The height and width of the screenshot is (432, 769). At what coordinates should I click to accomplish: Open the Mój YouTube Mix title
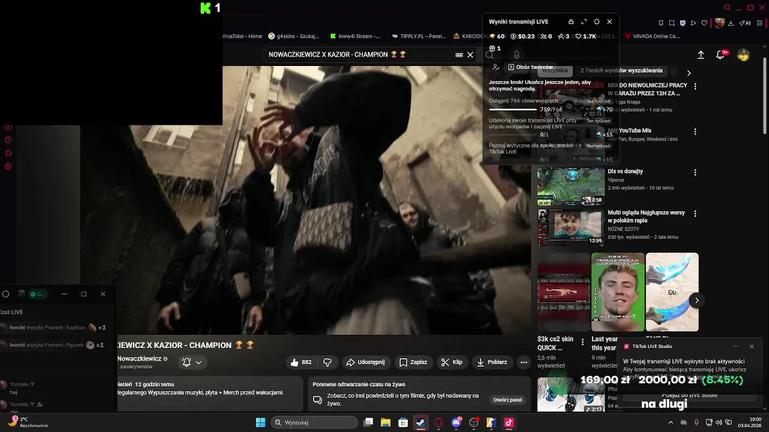(630, 131)
